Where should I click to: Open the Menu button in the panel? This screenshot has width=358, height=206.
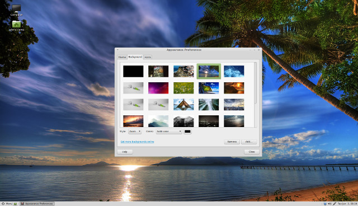7,204
